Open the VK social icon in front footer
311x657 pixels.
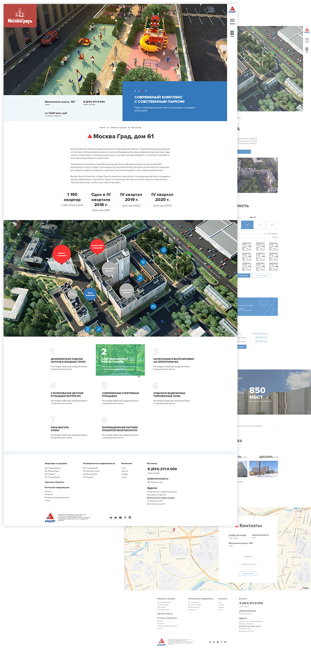tap(111, 518)
